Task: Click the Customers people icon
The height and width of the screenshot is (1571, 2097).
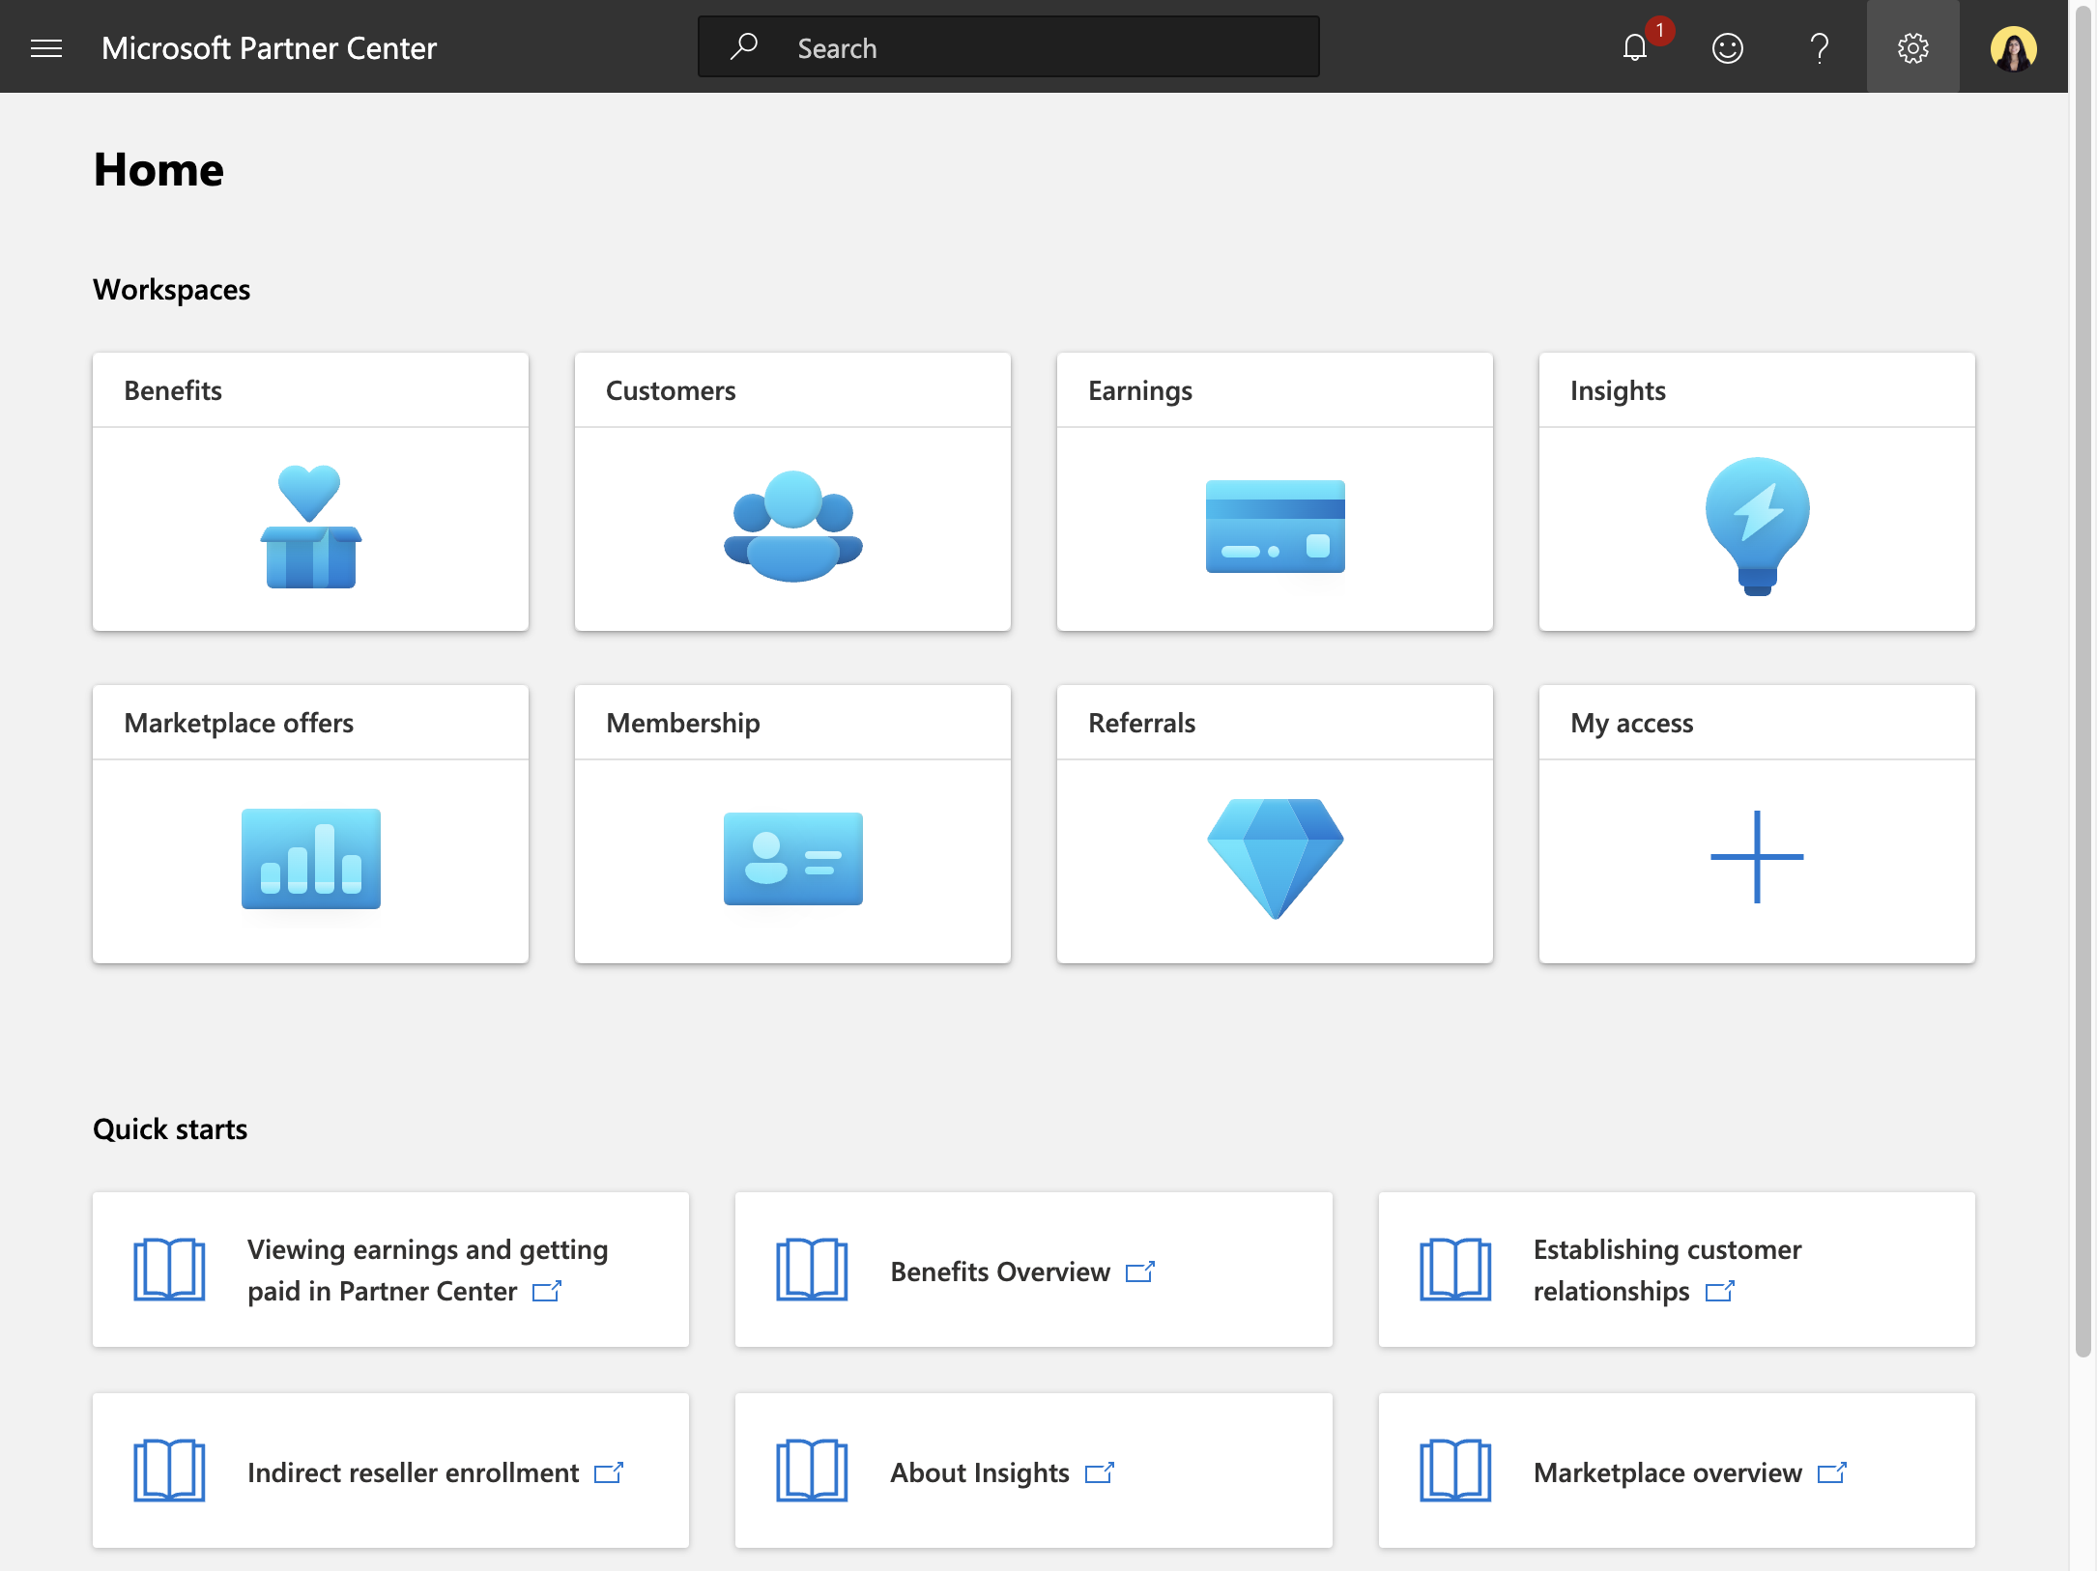Action: [x=792, y=527]
